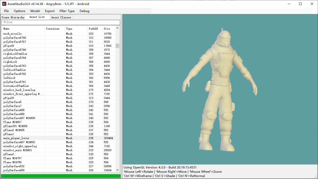The image size is (318, 179).
Task: Sort assets by the Size column header
Action: click(x=107, y=29)
